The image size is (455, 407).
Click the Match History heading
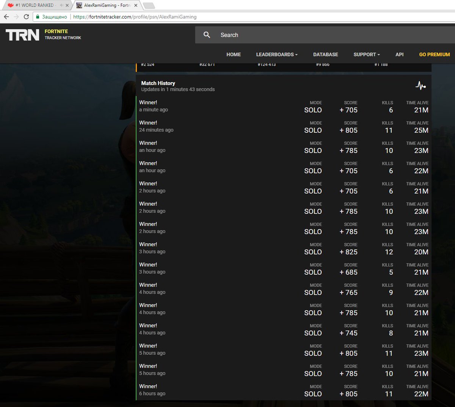(158, 83)
